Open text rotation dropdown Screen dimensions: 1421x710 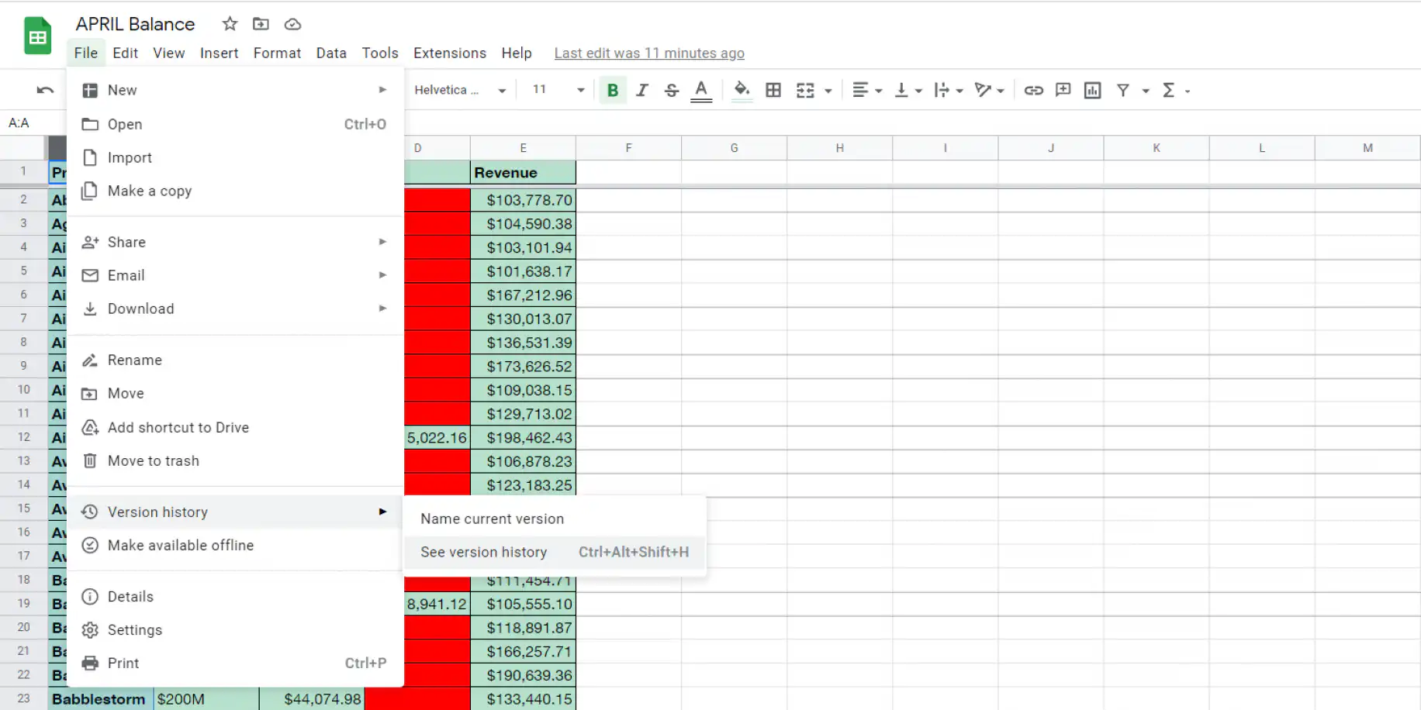tap(989, 90)
